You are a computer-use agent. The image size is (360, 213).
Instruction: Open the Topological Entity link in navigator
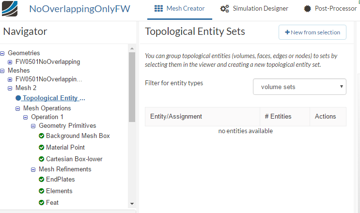(54, 98)
